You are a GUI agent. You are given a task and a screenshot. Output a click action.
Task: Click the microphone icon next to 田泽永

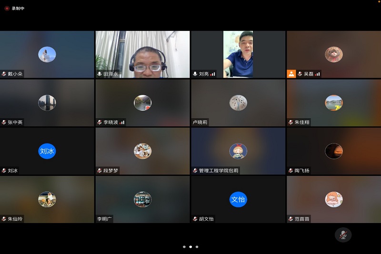pos(100,74)
